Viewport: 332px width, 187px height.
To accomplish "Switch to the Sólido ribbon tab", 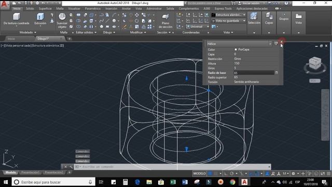I will point(30,8).
